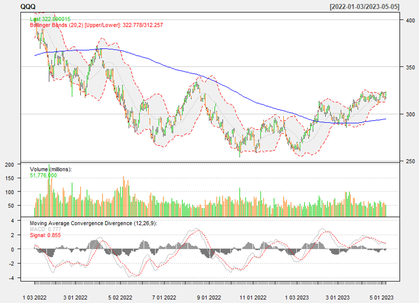The width and height of the screenshot is (419, 303).
Task: Click the 50 volume axis label
Action: point(11,206)
